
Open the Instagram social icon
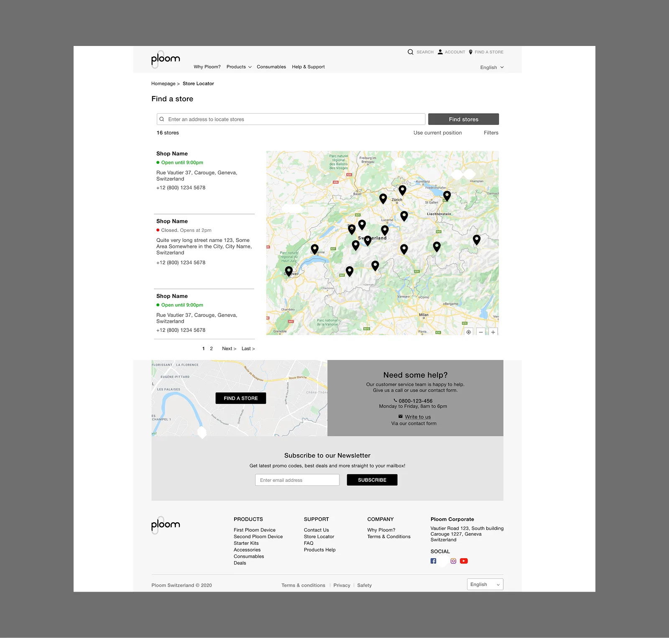click(453, 561)
